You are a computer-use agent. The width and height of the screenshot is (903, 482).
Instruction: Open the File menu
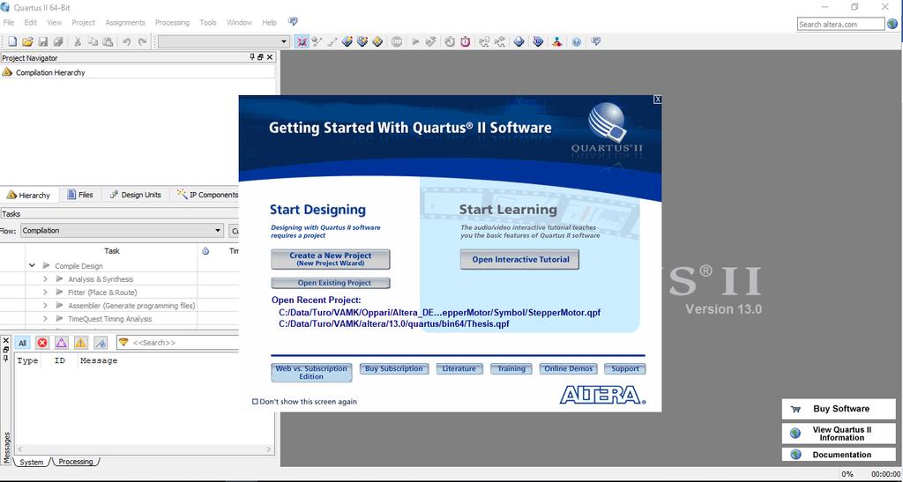[x=9, y=22]
